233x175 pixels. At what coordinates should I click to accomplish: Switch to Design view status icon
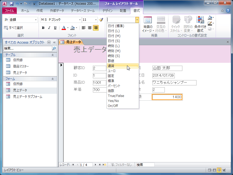(x=224, y=170)
